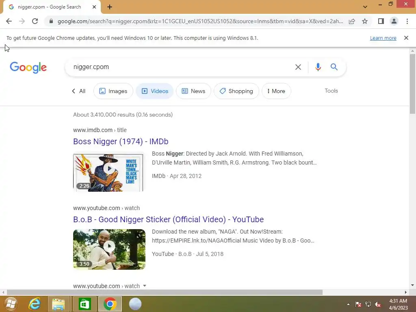This screenshot has height=312, width=416.
Task: Launch Internet Explorer from the taskbar
Action: point(35,304)
